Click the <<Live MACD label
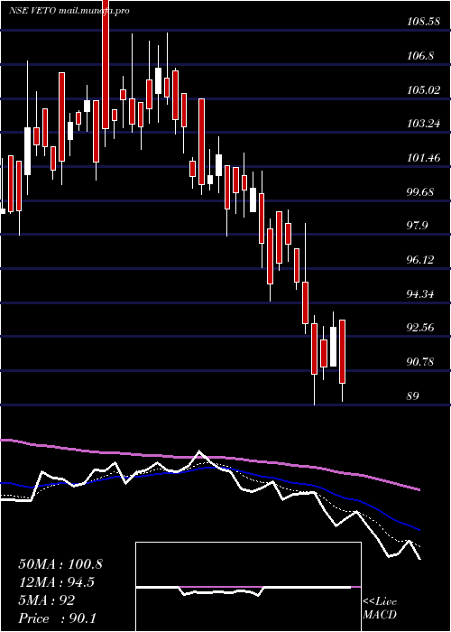This screenshot has width=451, height=632. coord(380,609)
